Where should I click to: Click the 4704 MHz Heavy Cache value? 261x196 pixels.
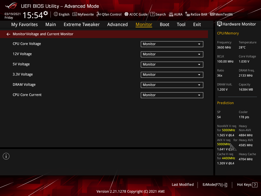point(246,159)
